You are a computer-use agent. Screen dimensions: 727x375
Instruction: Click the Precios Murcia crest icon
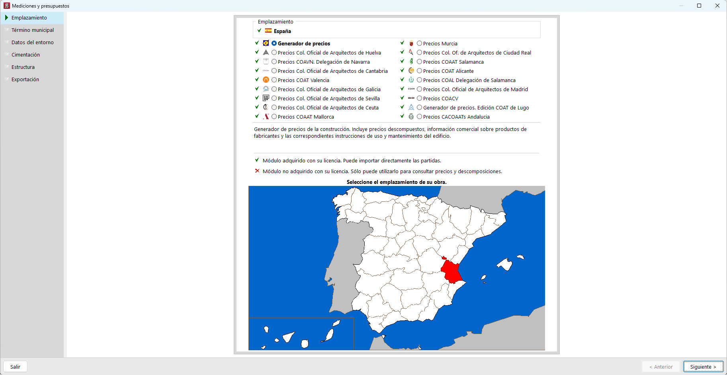pyautogui.click(x=411, y=43)
